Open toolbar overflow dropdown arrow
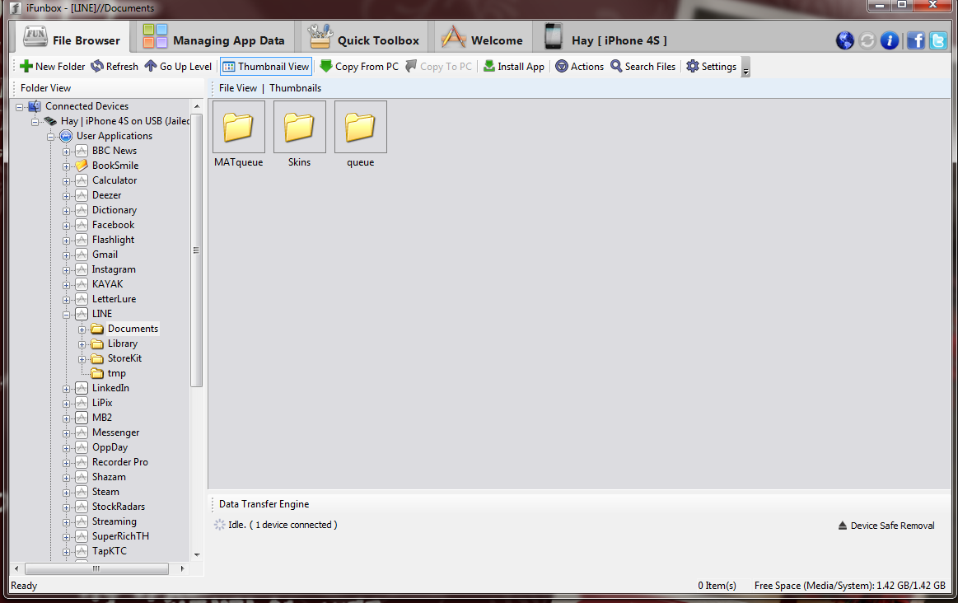This screenshot has height=603, width=958. coord(745,68)
